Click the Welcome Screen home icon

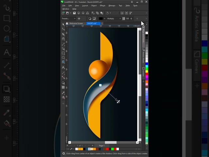(67, 23)
